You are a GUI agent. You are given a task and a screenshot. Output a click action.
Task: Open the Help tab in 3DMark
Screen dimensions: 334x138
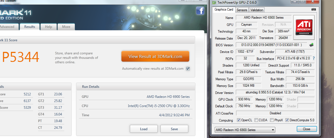[48, 27]
